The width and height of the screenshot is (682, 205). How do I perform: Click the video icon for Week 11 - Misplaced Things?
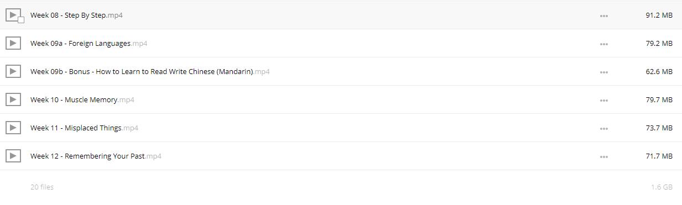[x=13, y=128]
